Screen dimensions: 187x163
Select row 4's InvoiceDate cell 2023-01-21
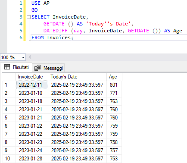click(x=32, y=110)
